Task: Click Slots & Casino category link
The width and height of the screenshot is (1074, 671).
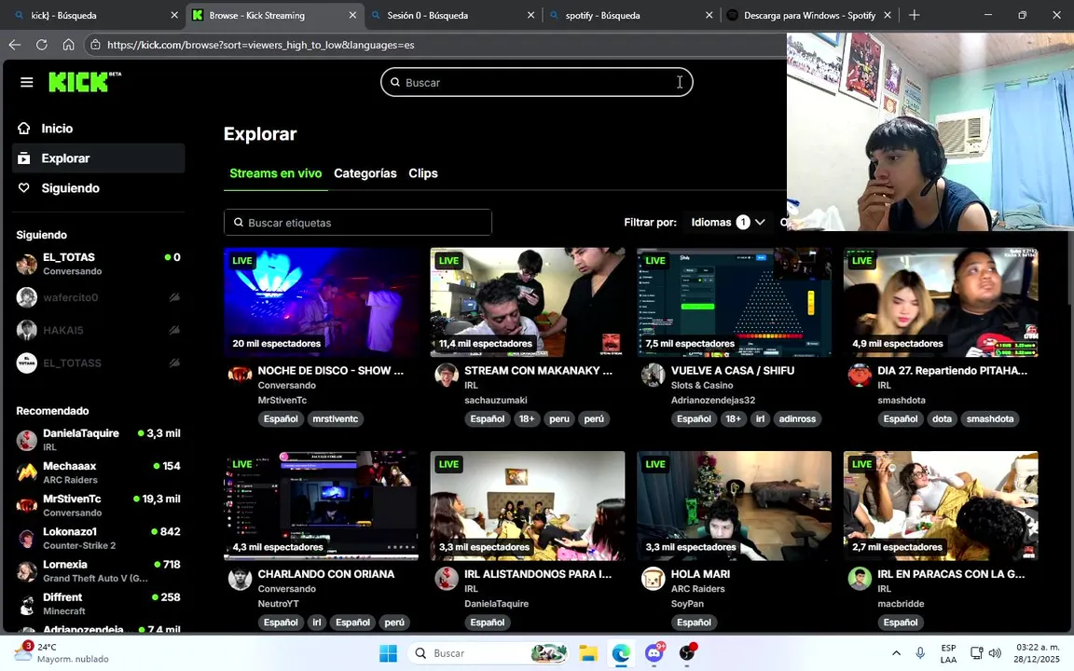Action: (x=702, y=386)
